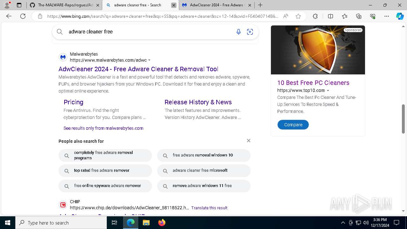Open Settings and more menu
The height and width of the screenshot is (229, 407).
[387, 16]
